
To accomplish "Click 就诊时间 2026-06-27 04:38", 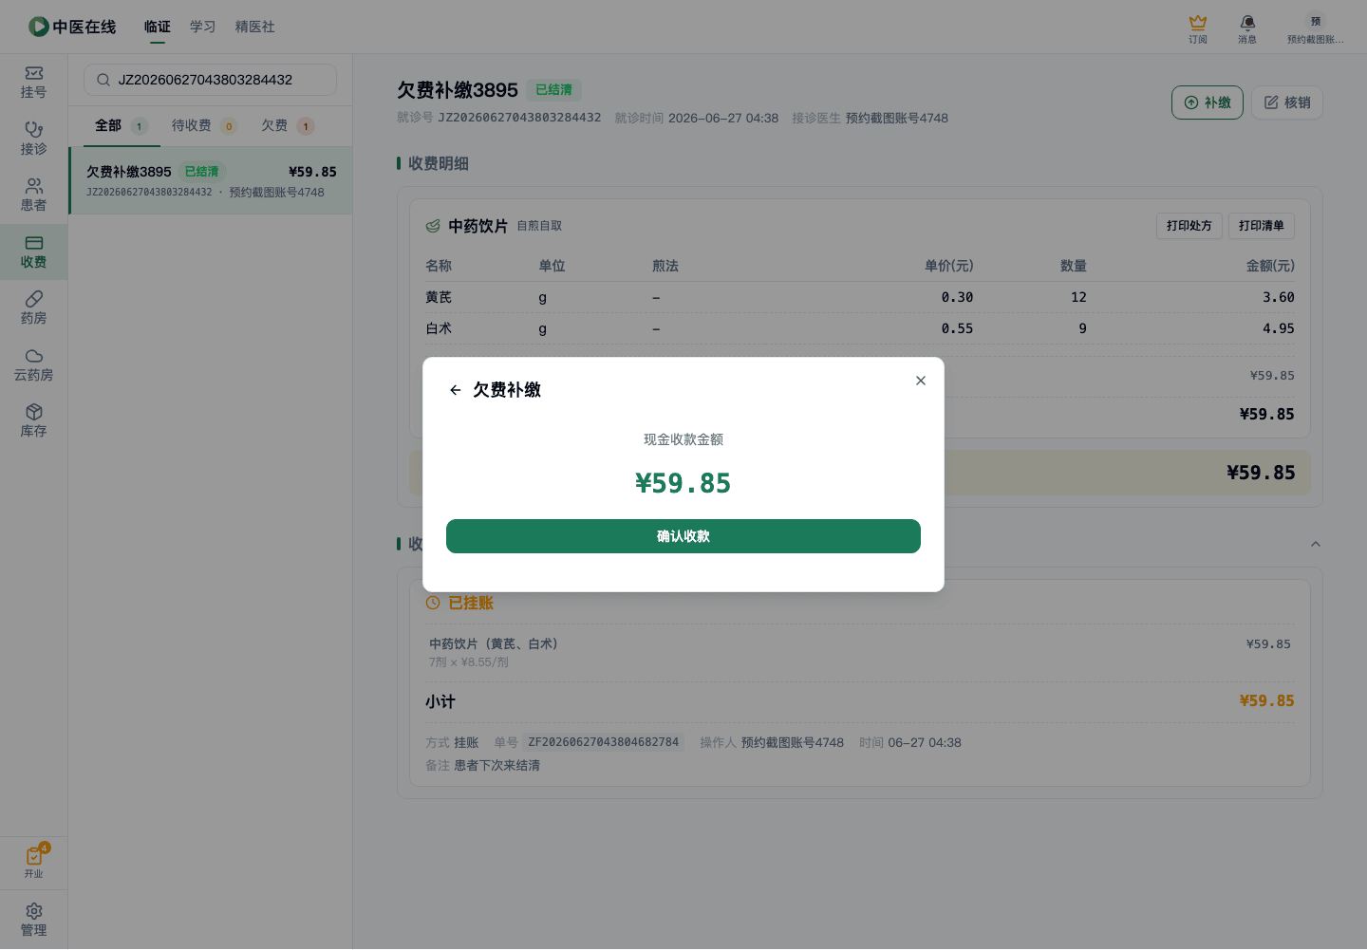I will coord(697,118).
